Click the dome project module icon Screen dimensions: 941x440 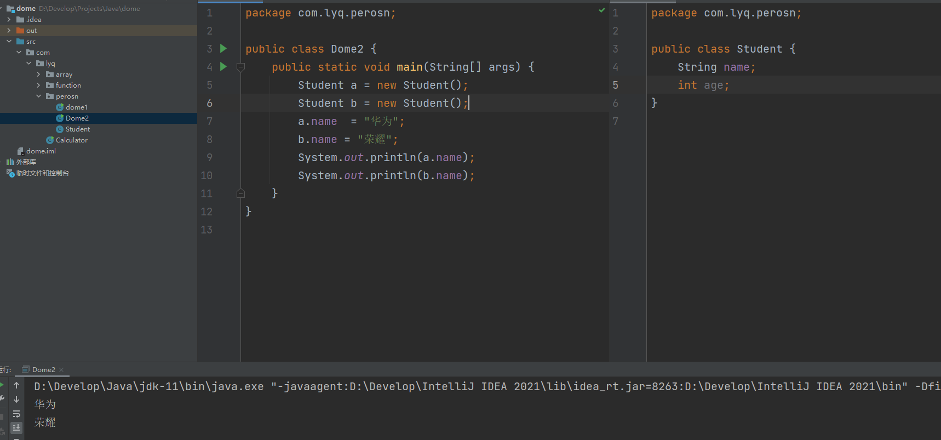[x=10, y=9]
